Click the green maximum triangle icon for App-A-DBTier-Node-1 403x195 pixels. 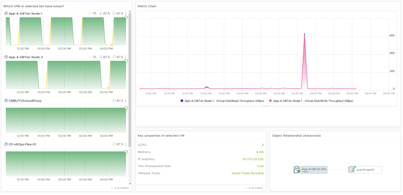[101, 13]
